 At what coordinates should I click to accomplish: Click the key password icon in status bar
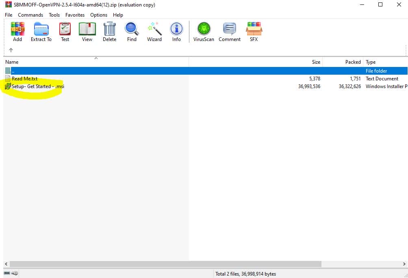pos(15,273)
